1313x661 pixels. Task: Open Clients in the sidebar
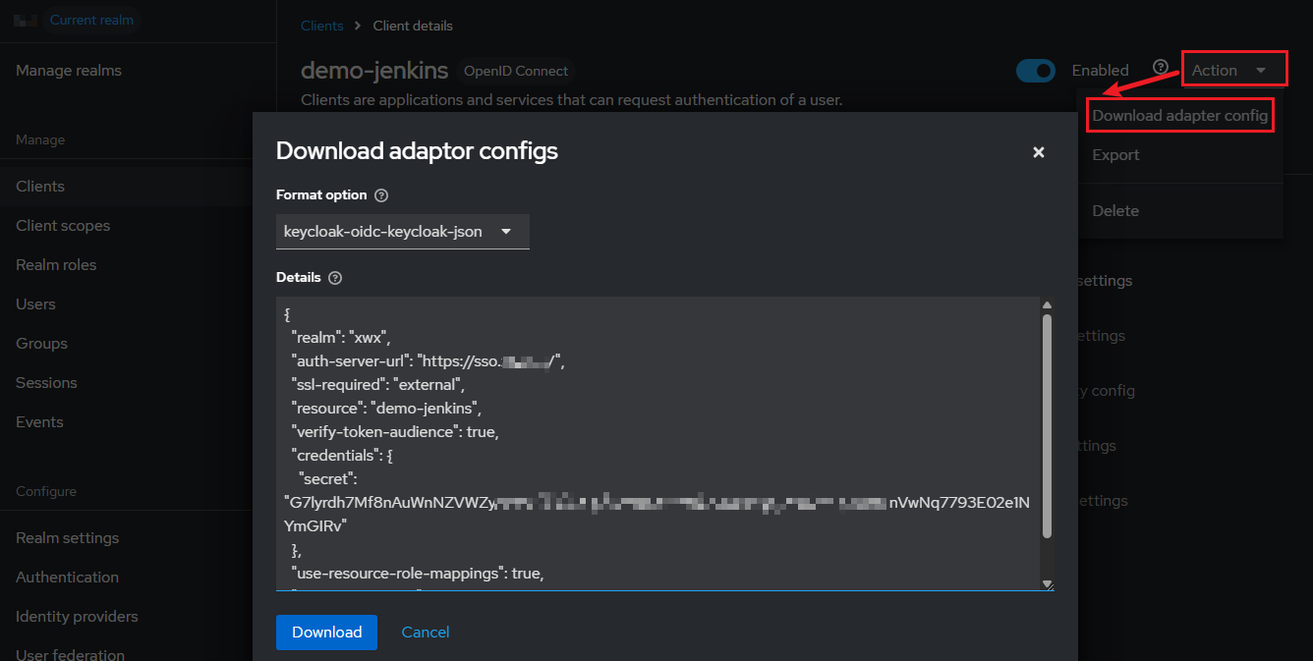(40, 187)
